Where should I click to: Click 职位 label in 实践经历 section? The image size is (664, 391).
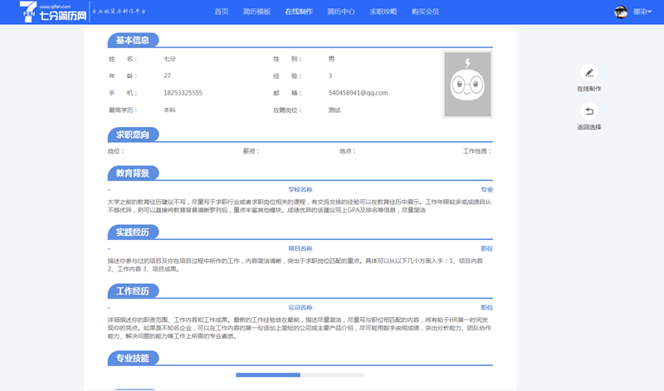click(x=486, y=249)
